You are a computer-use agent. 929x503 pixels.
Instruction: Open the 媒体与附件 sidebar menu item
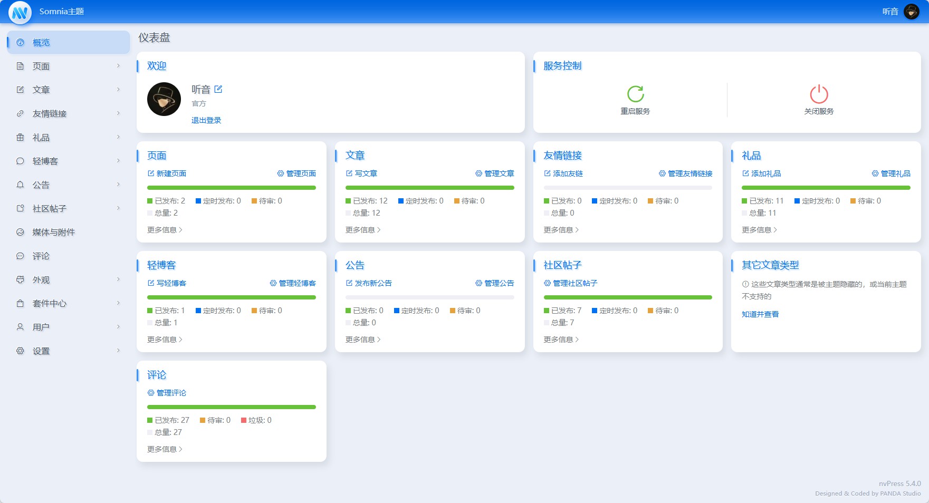click(x=69, y=232)
